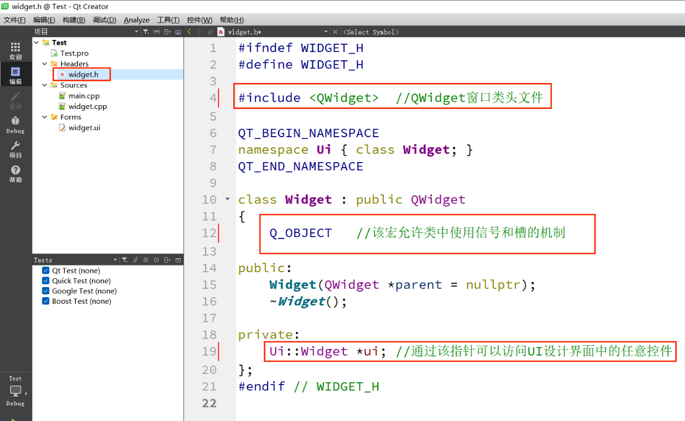Open the Analyze menu
This screenshot has width=685, height=421.
137,20
